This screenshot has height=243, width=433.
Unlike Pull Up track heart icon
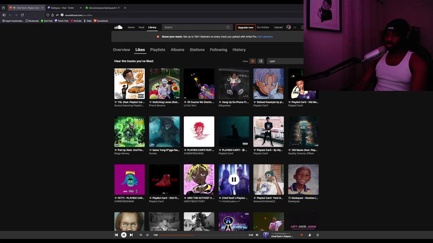116,150
